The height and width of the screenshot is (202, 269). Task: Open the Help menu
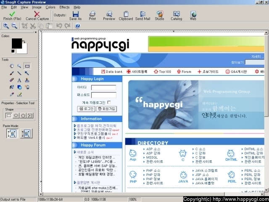tap(77, 7)
